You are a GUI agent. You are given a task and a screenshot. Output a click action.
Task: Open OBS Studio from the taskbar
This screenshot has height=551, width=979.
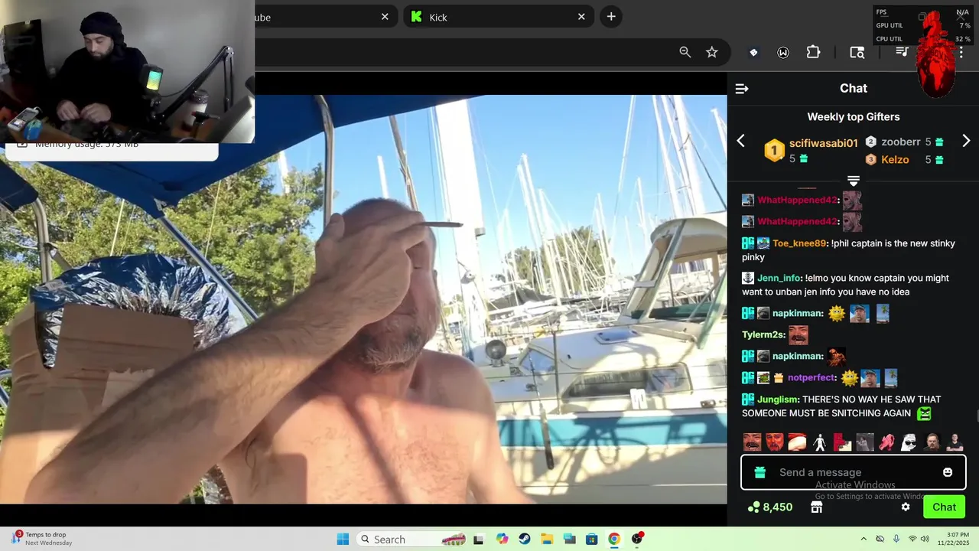click(x=636, y=539)
